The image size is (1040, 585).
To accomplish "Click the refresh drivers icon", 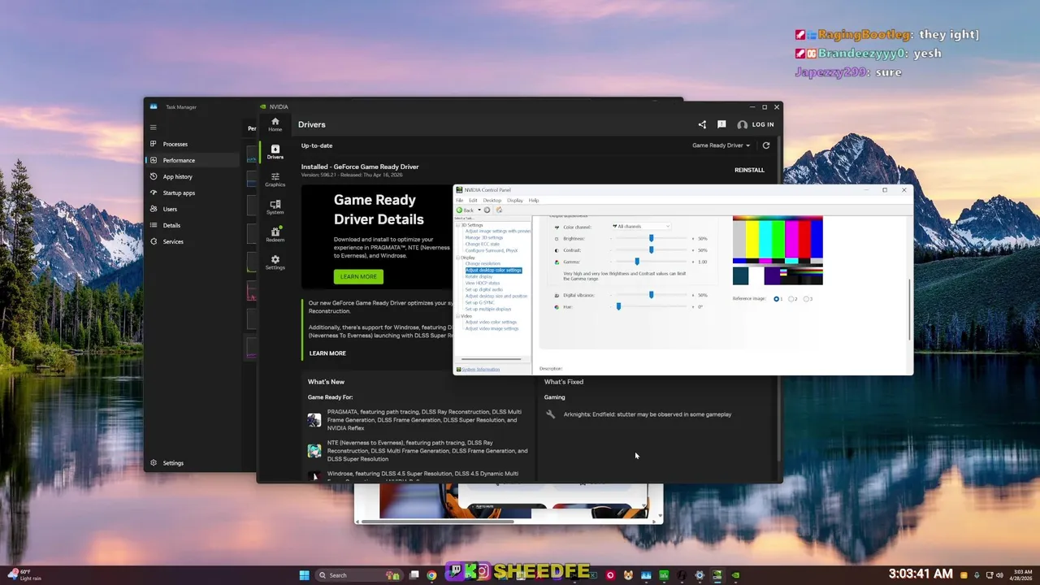I will [x=765, y=145].
